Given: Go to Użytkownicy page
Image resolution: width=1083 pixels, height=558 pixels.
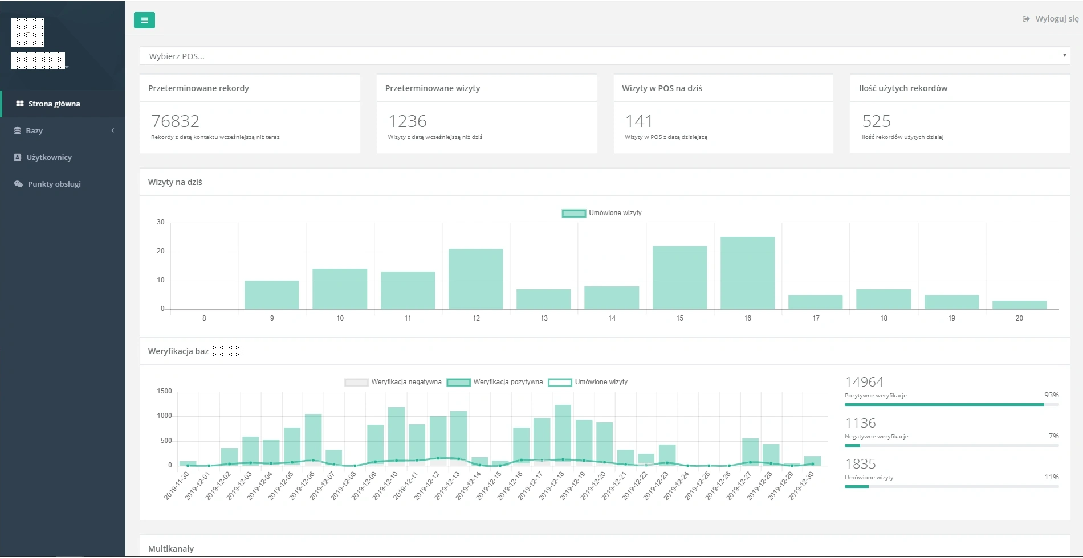Looking at the screenshot, I should coord(49,157).
